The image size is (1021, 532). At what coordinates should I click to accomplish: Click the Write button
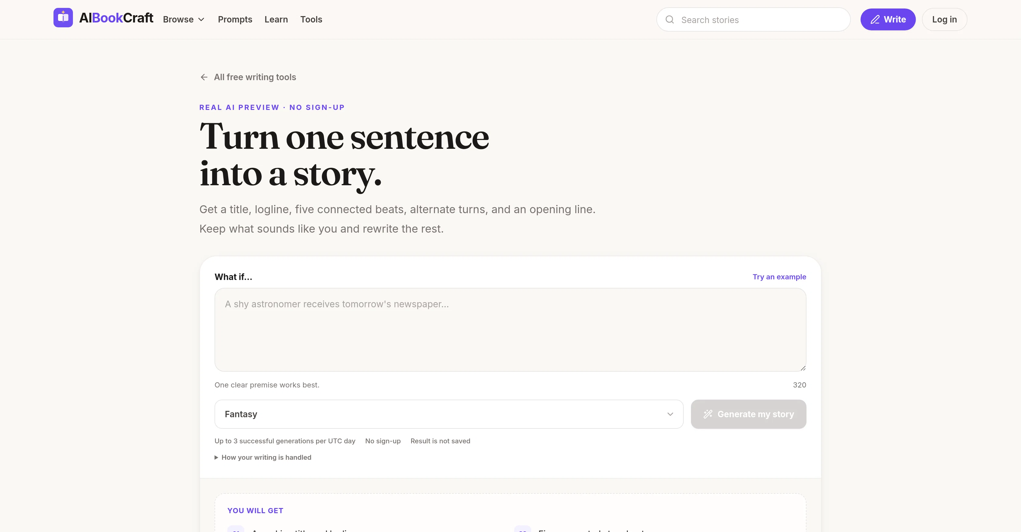pyautogui.click(x=888, y=19)
